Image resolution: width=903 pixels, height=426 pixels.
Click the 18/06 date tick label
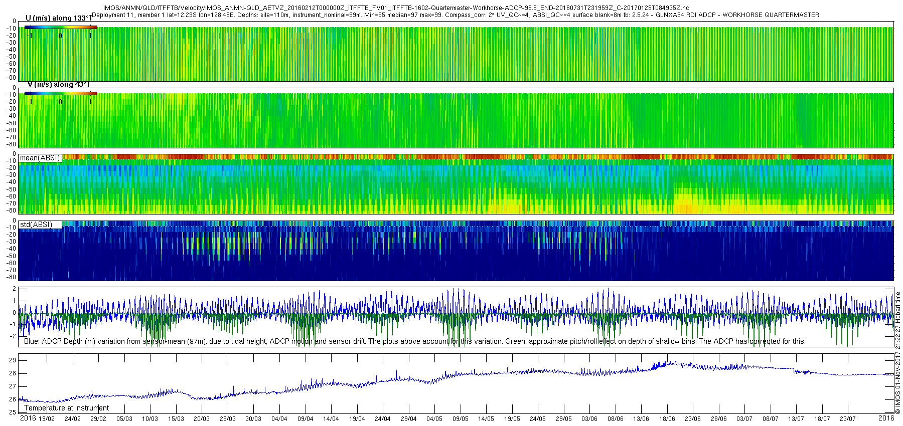tap(667, 419)
